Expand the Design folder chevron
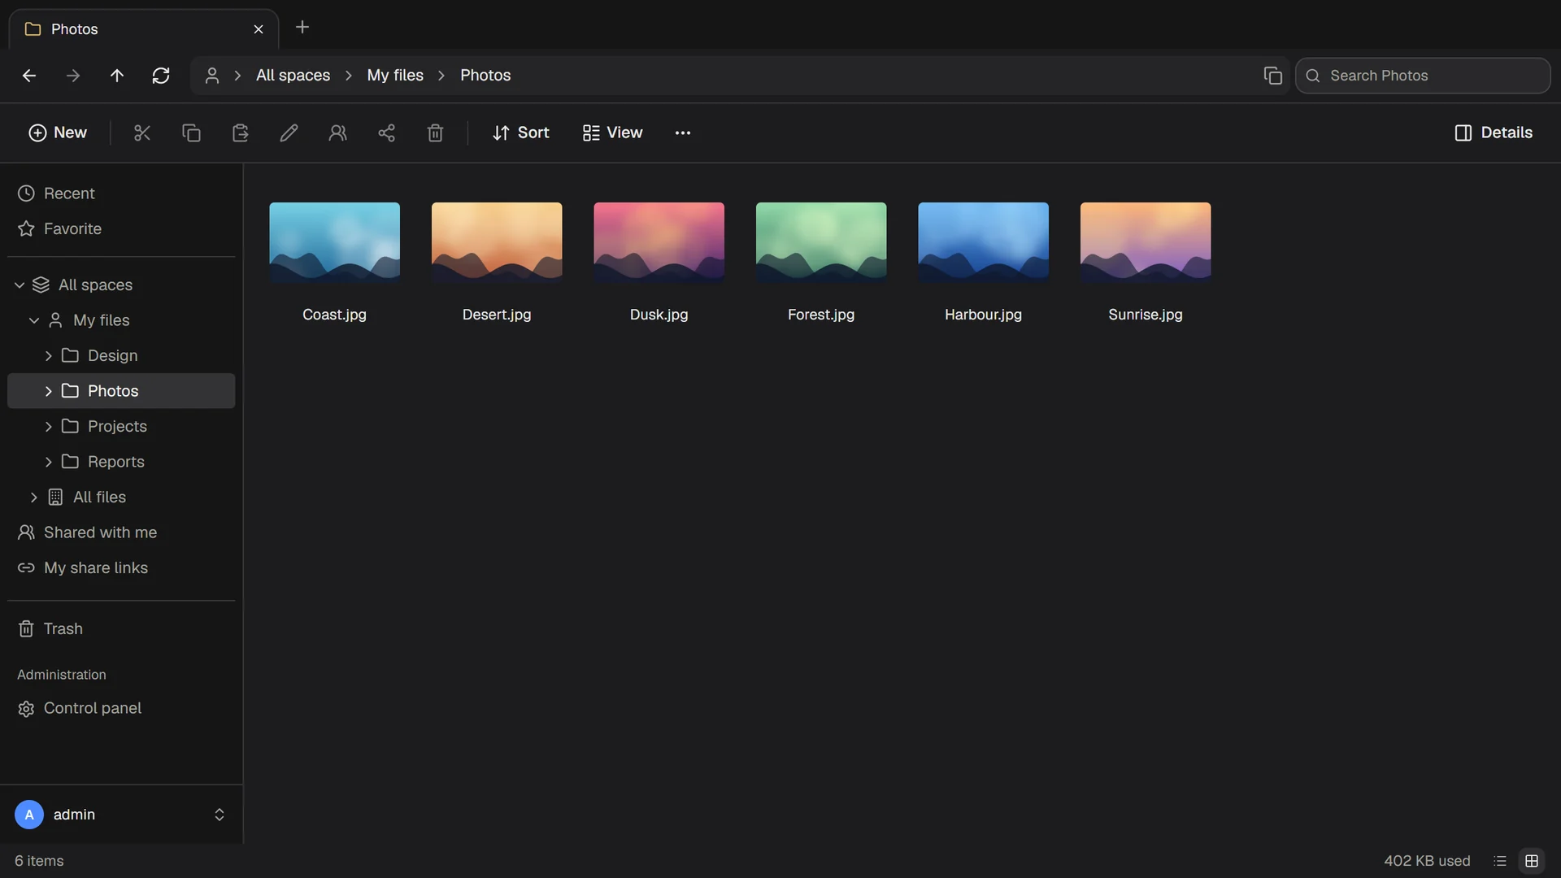 pos(49,356)
